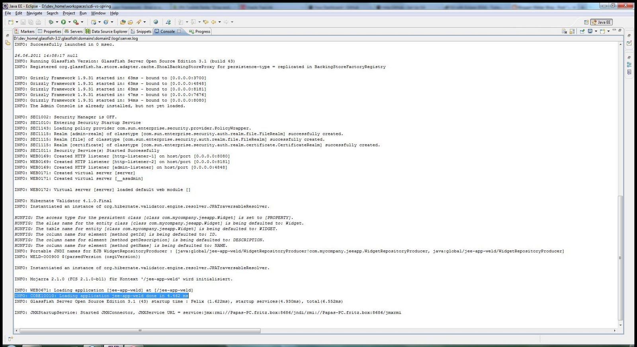Minimize the Console view panel
Viewport: 637px width, 347px height.
pos(614,30)
